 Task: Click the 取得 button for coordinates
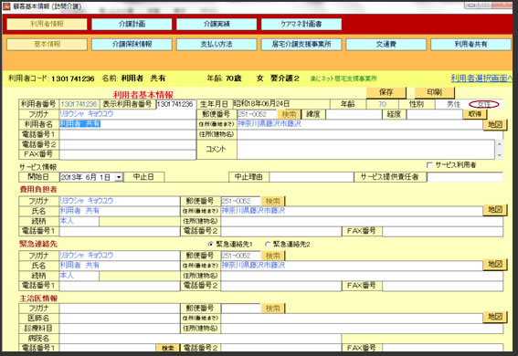[475, 114]
